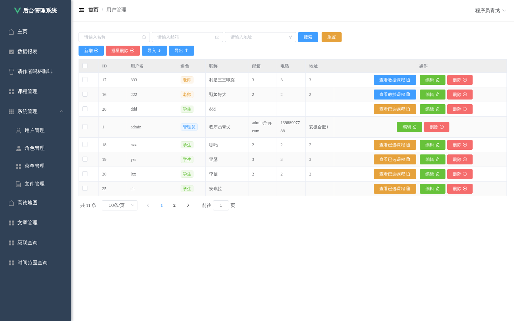Toggle the sidebar collapse hamburger icon
Viewport: 514px width, 321px height.
82,10
